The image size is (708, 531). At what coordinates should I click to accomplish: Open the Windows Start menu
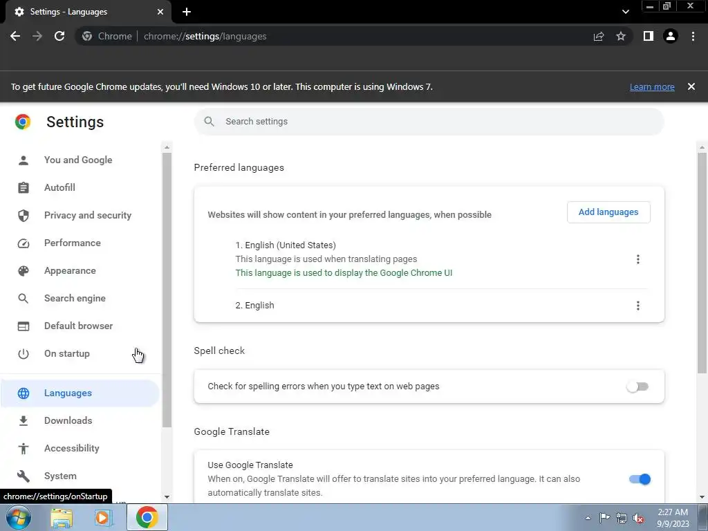pyautogui.click(x=18, y=517)
